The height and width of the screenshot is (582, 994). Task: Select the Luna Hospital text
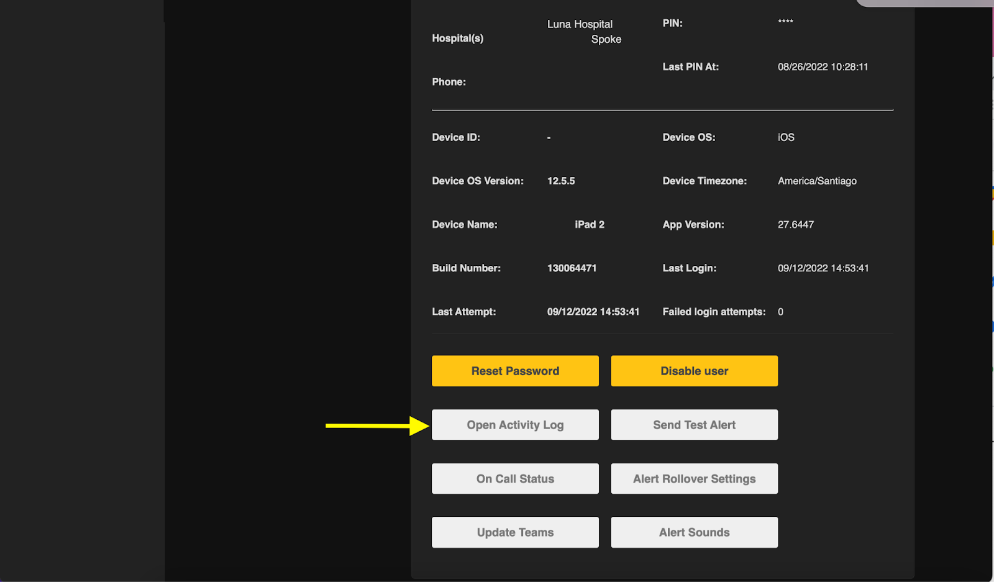click(580, 24)
